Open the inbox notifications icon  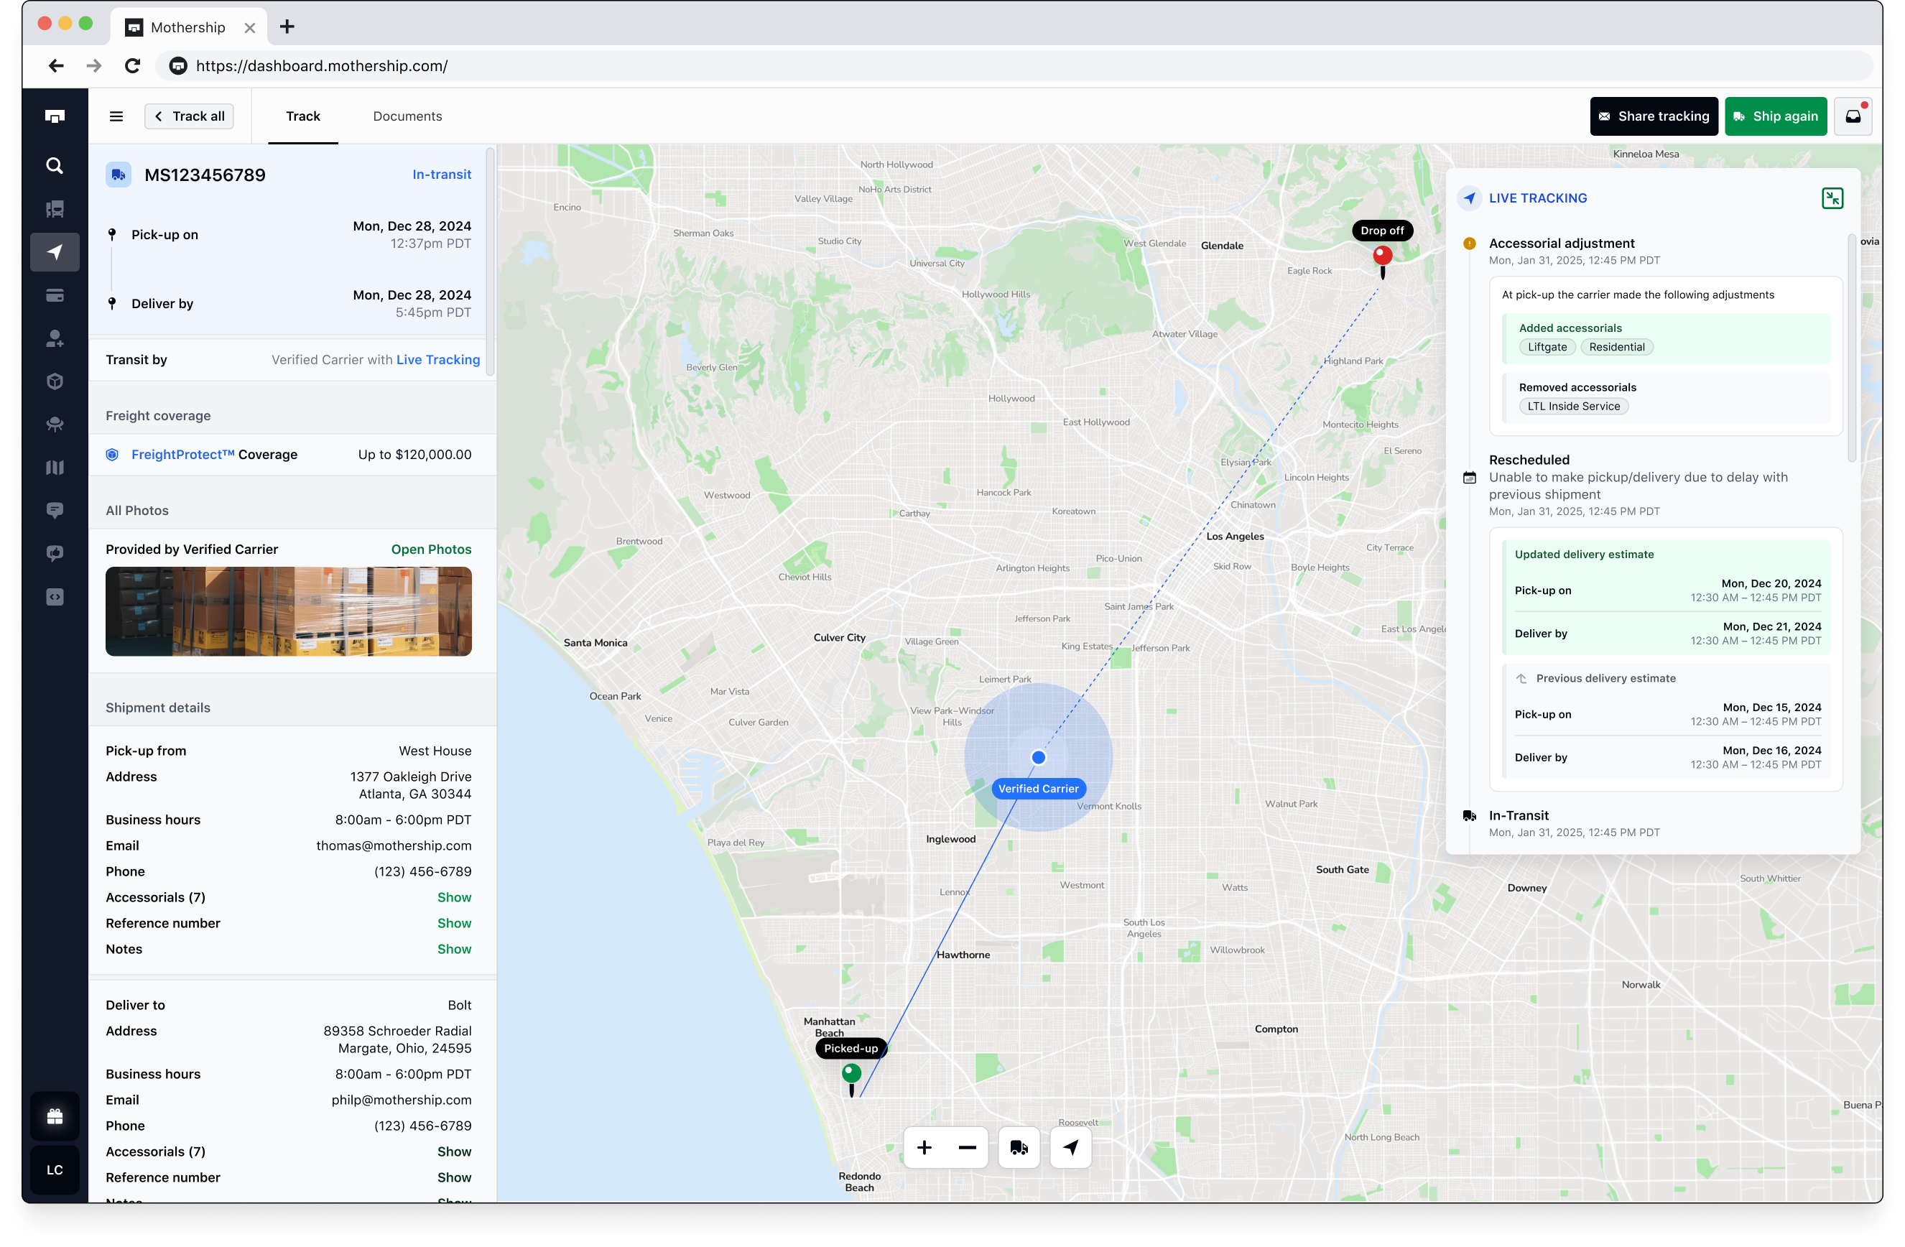click(1852, 117)
